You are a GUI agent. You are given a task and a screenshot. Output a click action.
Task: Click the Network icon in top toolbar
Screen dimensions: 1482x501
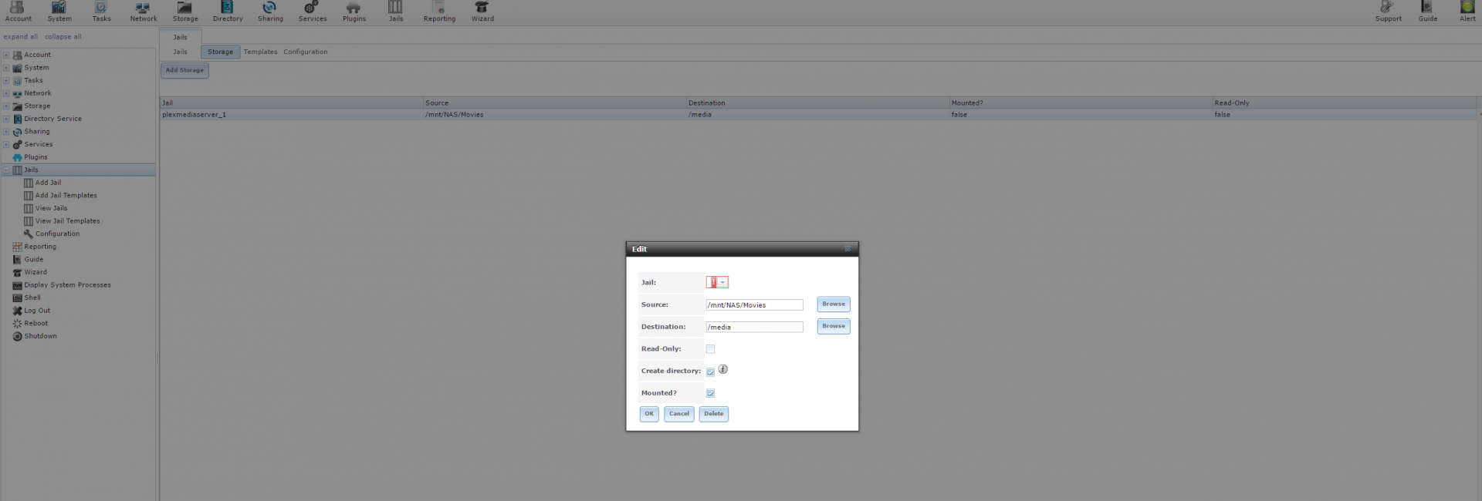143,11
